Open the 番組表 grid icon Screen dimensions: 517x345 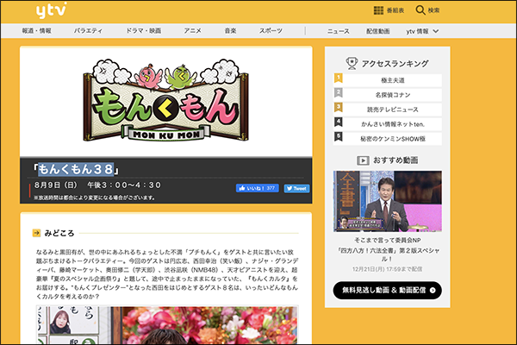378,10
